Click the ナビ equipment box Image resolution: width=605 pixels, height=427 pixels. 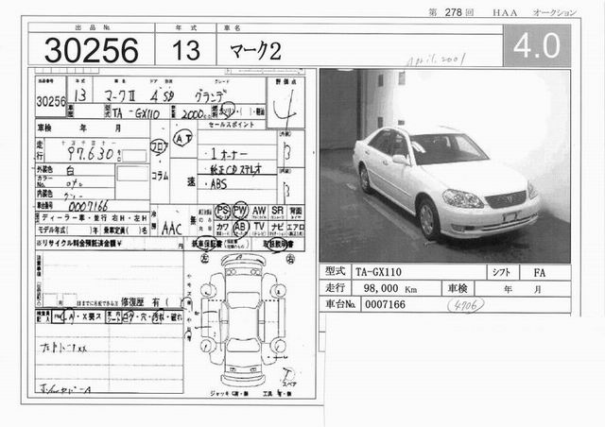pos(277,228)
